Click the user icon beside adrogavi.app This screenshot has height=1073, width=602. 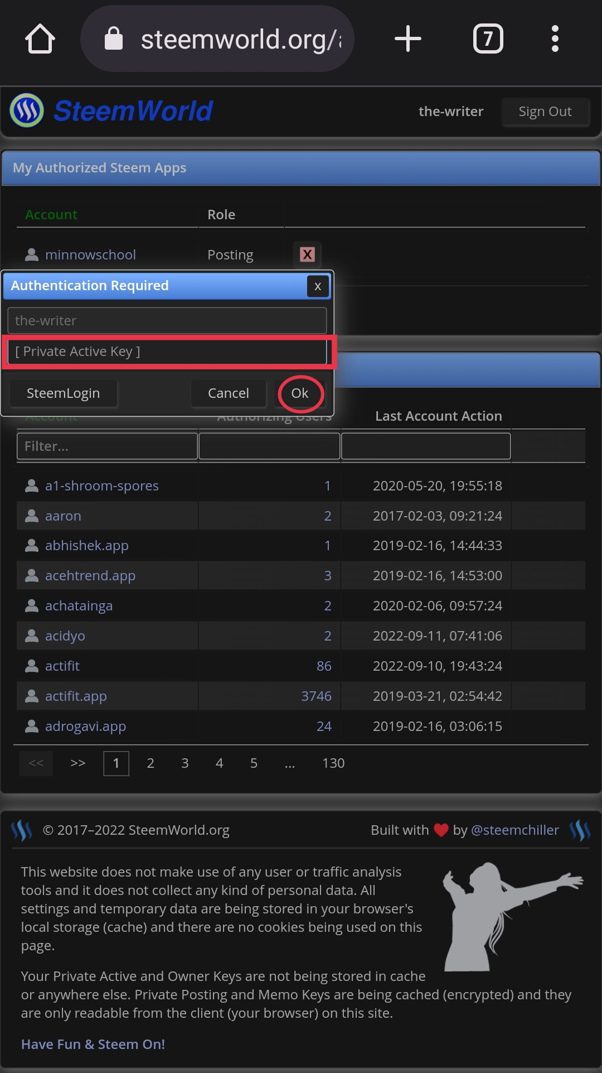(32, 726)
